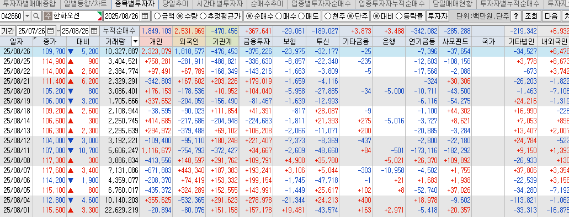Click the 연기금등 column header

[x=422, y=41]
